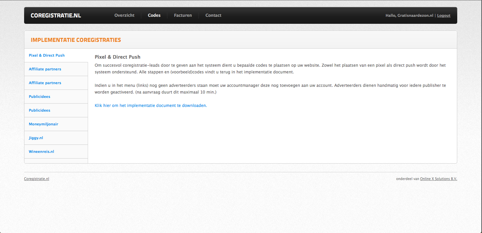Select Moneymiljonair in the sidebar
Viewport: 482px width, 233px height.
coord(56,124)
